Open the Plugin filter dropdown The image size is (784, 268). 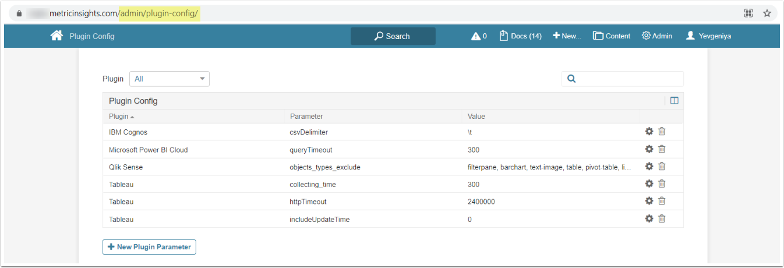coord(169,79)
